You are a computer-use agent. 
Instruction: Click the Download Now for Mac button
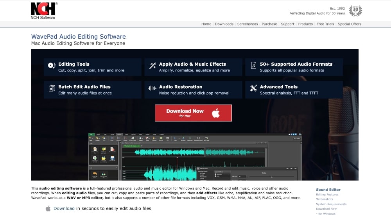point(193,113)
